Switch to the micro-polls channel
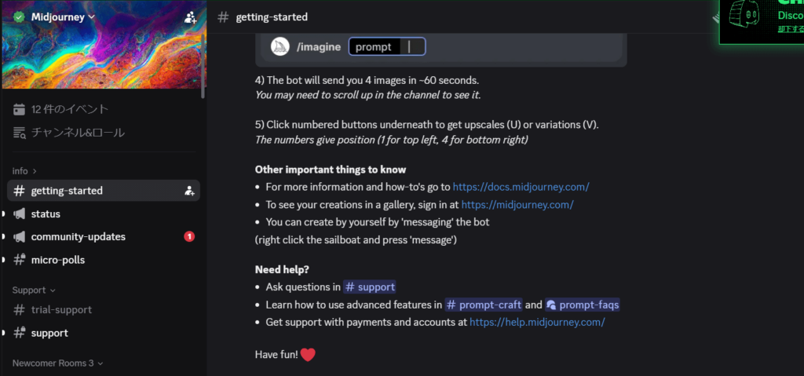This screenshot has width=804, height=376. 58,260
